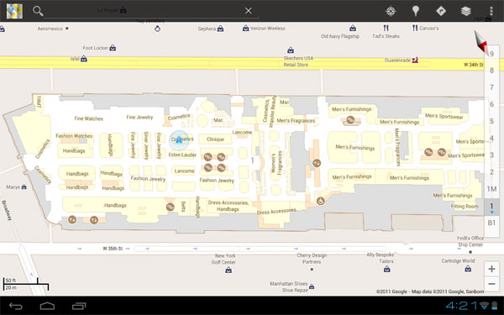
Task: Switch to basement level B1
Action: coord(491,223)
